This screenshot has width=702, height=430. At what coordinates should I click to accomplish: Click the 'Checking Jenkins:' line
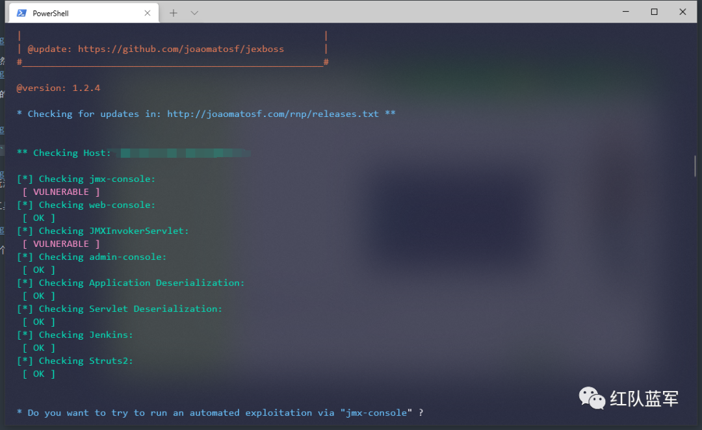pos(75,335)
